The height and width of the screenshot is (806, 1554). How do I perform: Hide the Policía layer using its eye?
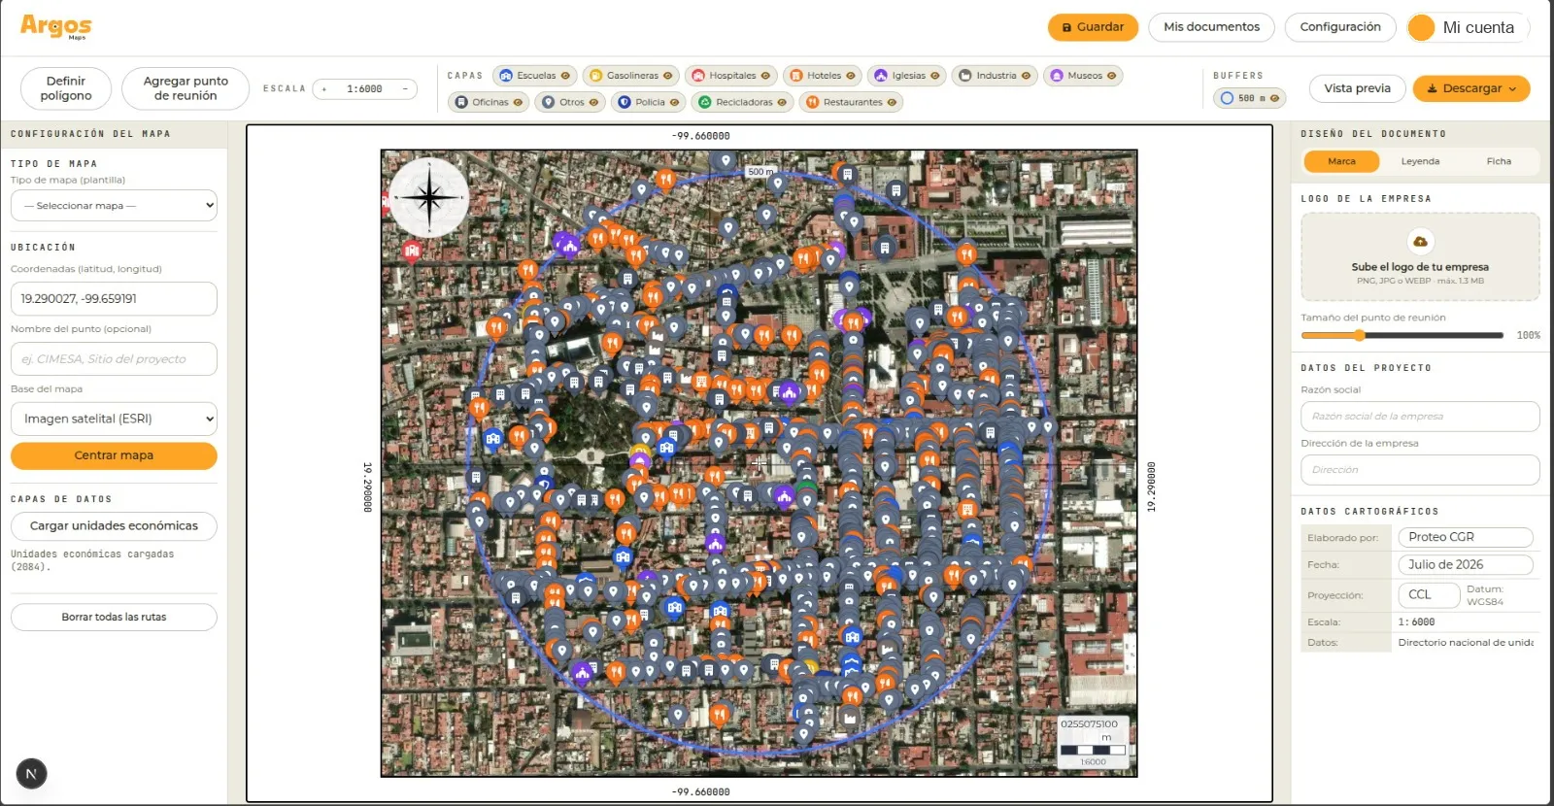tap(674, 102)
